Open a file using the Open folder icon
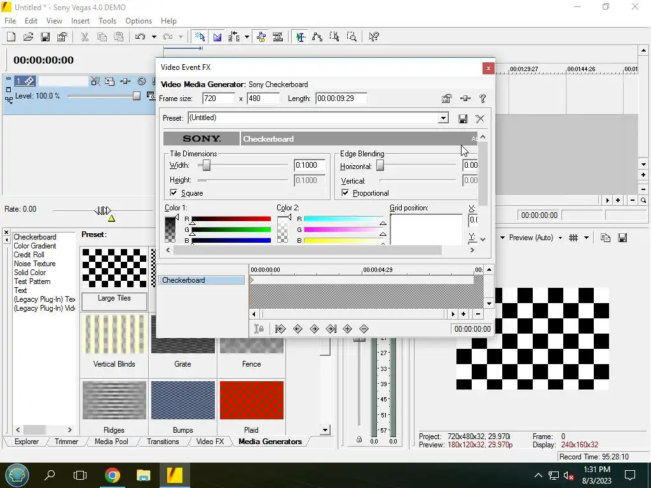This screenshot has width=651, height=488. pyautogui.click(x=28, y=37)
